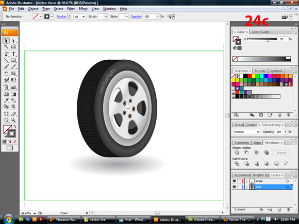Click the delete swatch trash icon
The image size is (299, 224).
[288, 115]
